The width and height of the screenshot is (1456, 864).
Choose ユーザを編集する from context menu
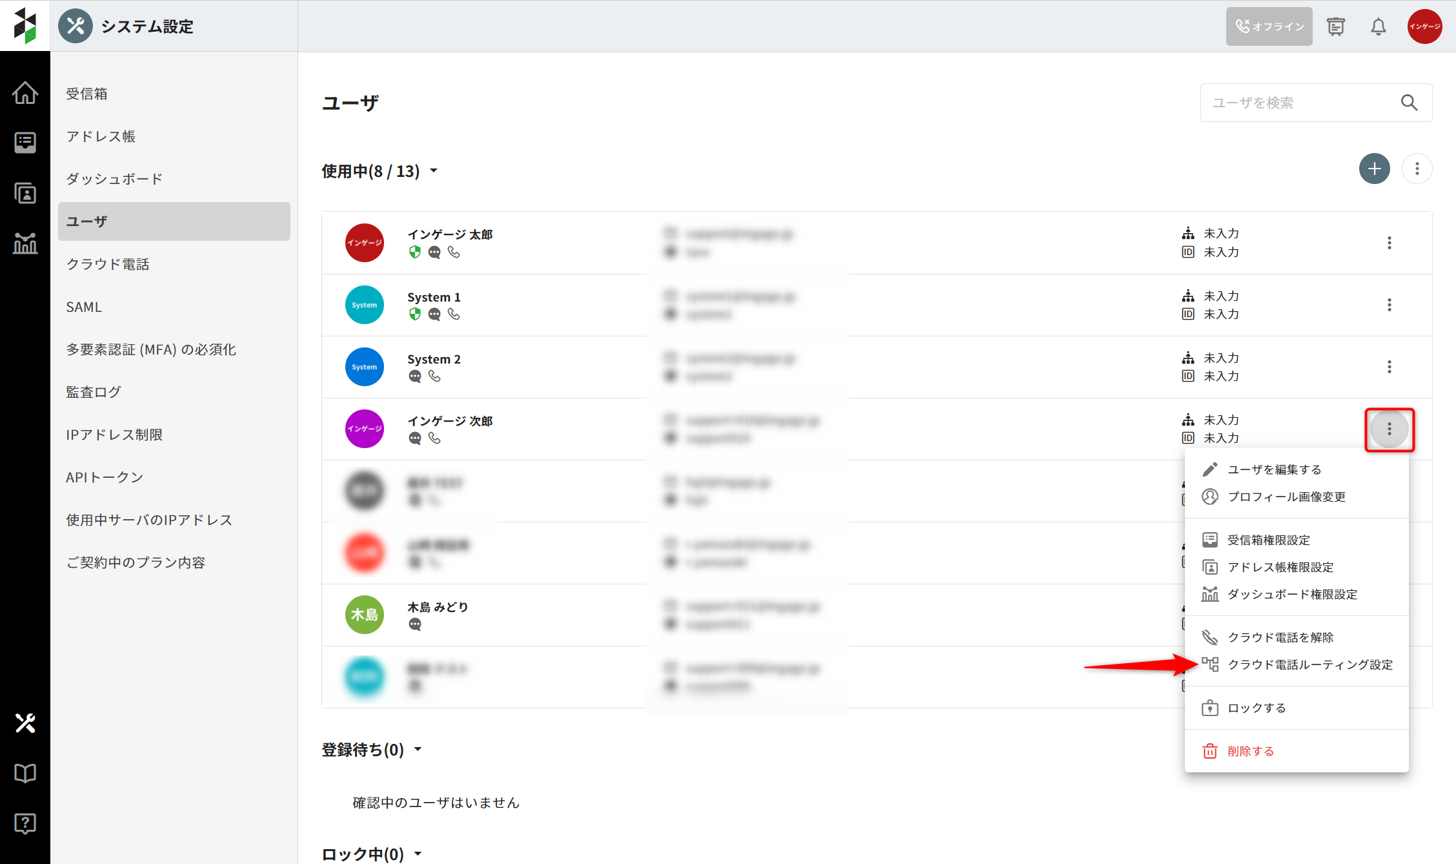click(1274, 469)
